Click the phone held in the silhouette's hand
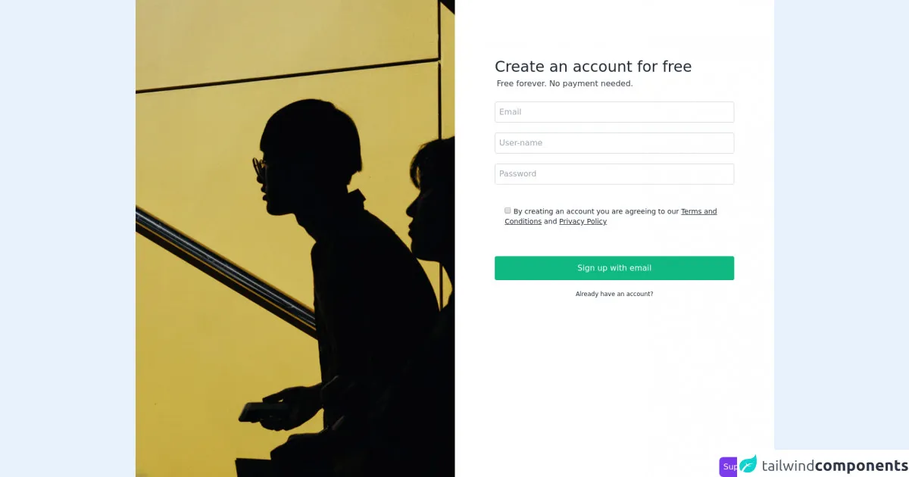The width and height of the screenshot is (909, 477). [258, 413]
